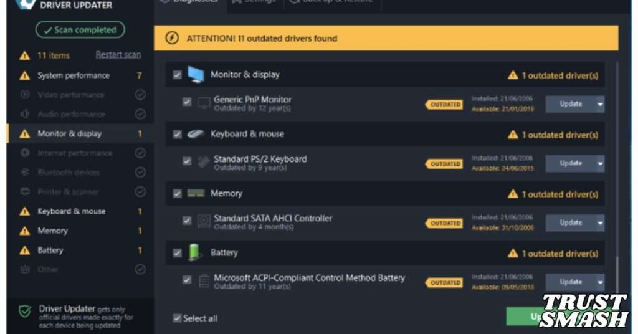Image resolution: width=638 pixels, height=334 pixels.
Task: Click the Restart scan link
Action: click(x=118, y=55)
